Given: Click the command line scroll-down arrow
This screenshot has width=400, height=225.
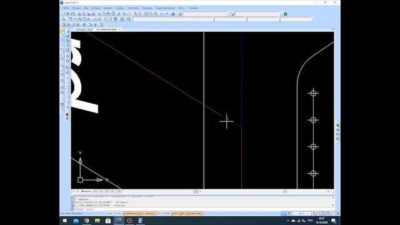Looking at the screenshot, I should tap(332, 206).
